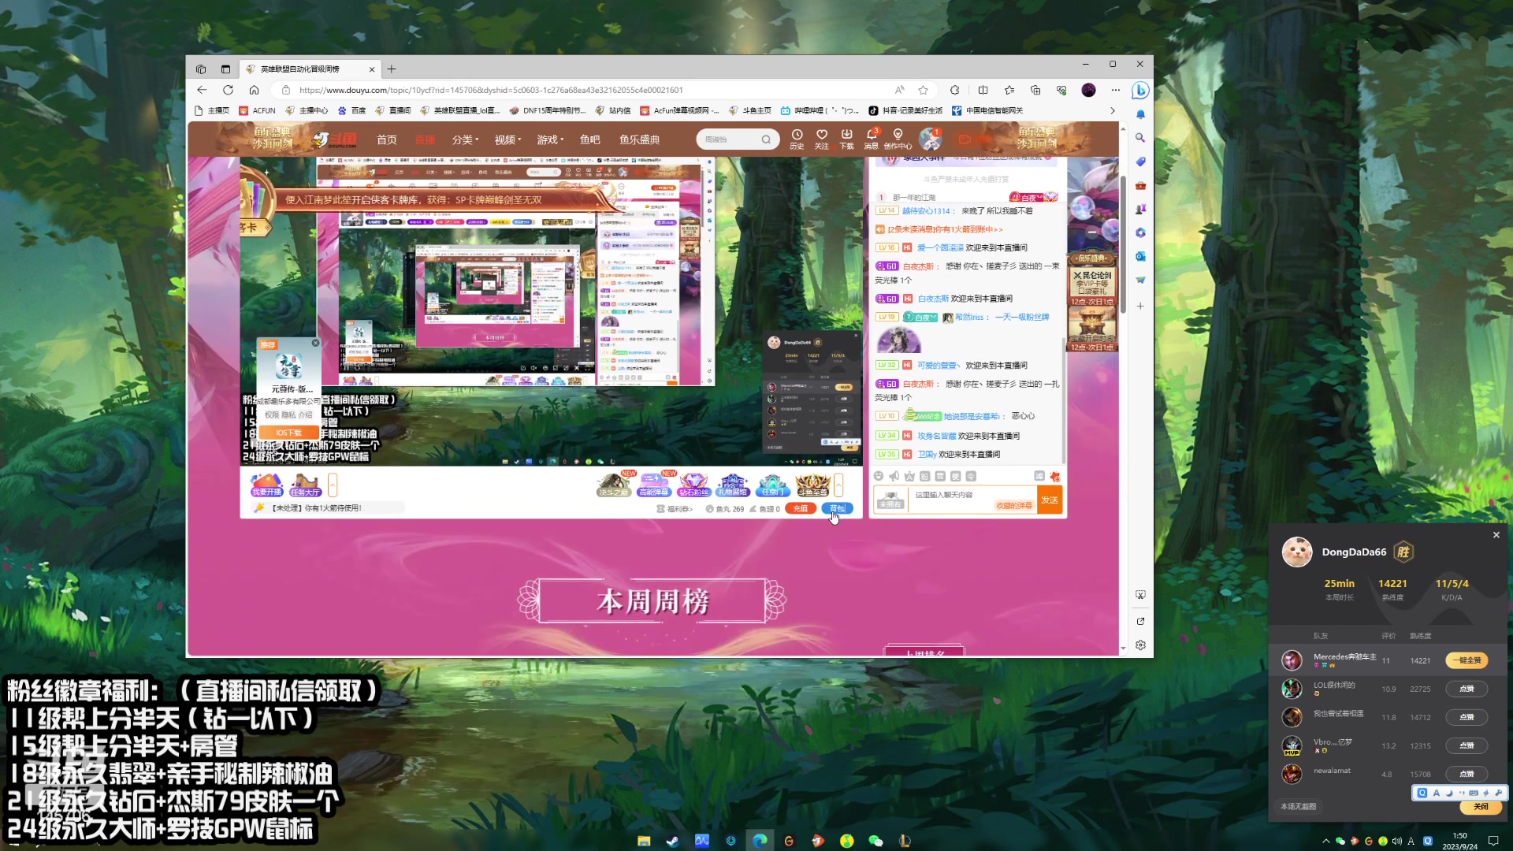Select the 英雄联盟自动化冒险闯榜 browser tab
Viewport: 1513px width, 851px height.
click(310, 69)
